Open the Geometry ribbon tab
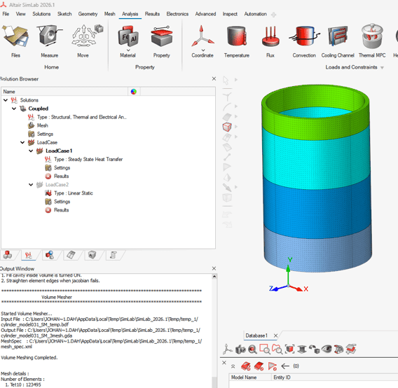The height and width of the screenshot is (388, 398). coord(88,14)
